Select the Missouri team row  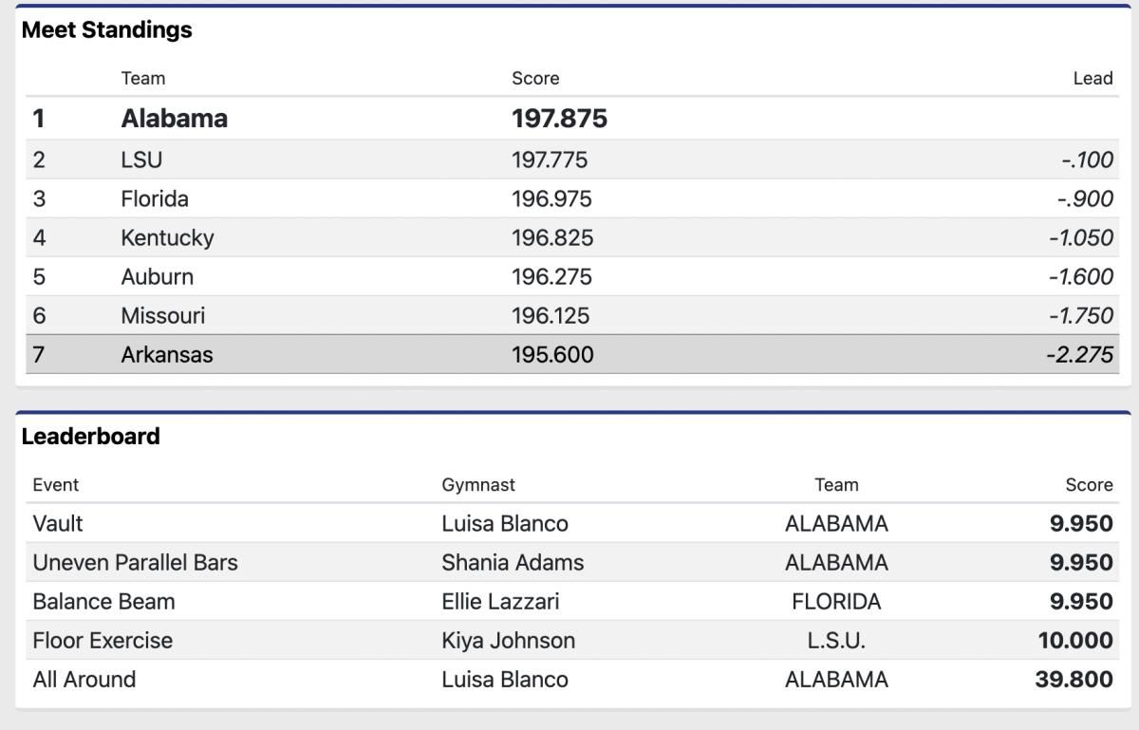570,315
